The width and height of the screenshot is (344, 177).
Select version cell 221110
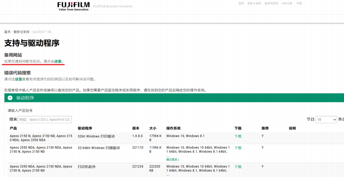(x=138, y=148)
